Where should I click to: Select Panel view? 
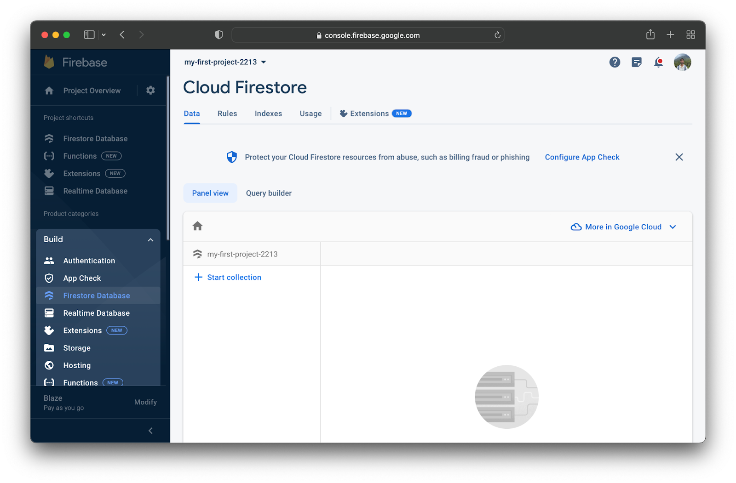click(210, 193)
